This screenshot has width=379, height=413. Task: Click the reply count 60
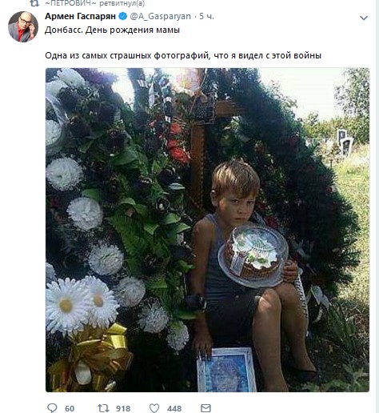(70, 408)
